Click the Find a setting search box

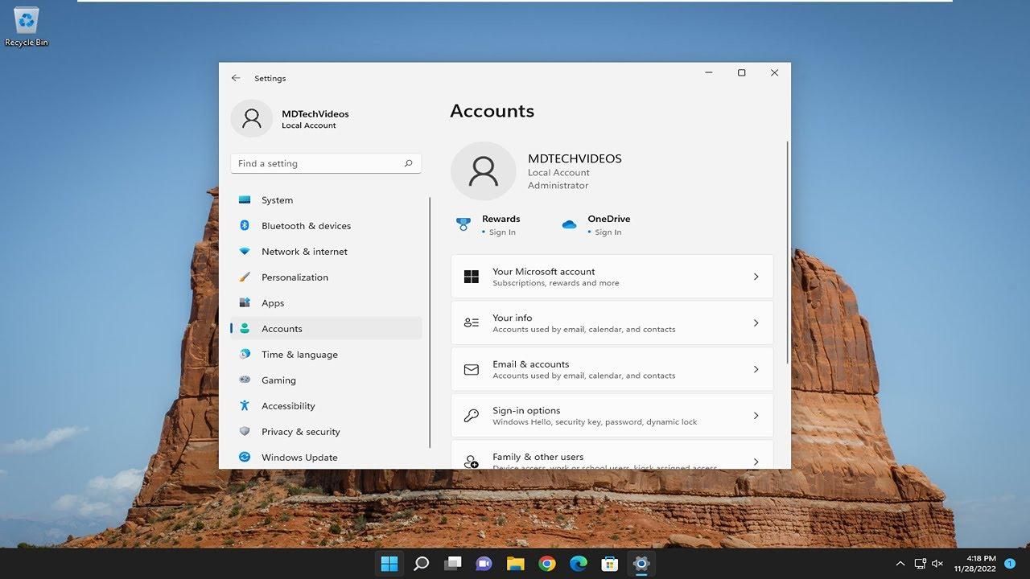[x=318, y=163]
